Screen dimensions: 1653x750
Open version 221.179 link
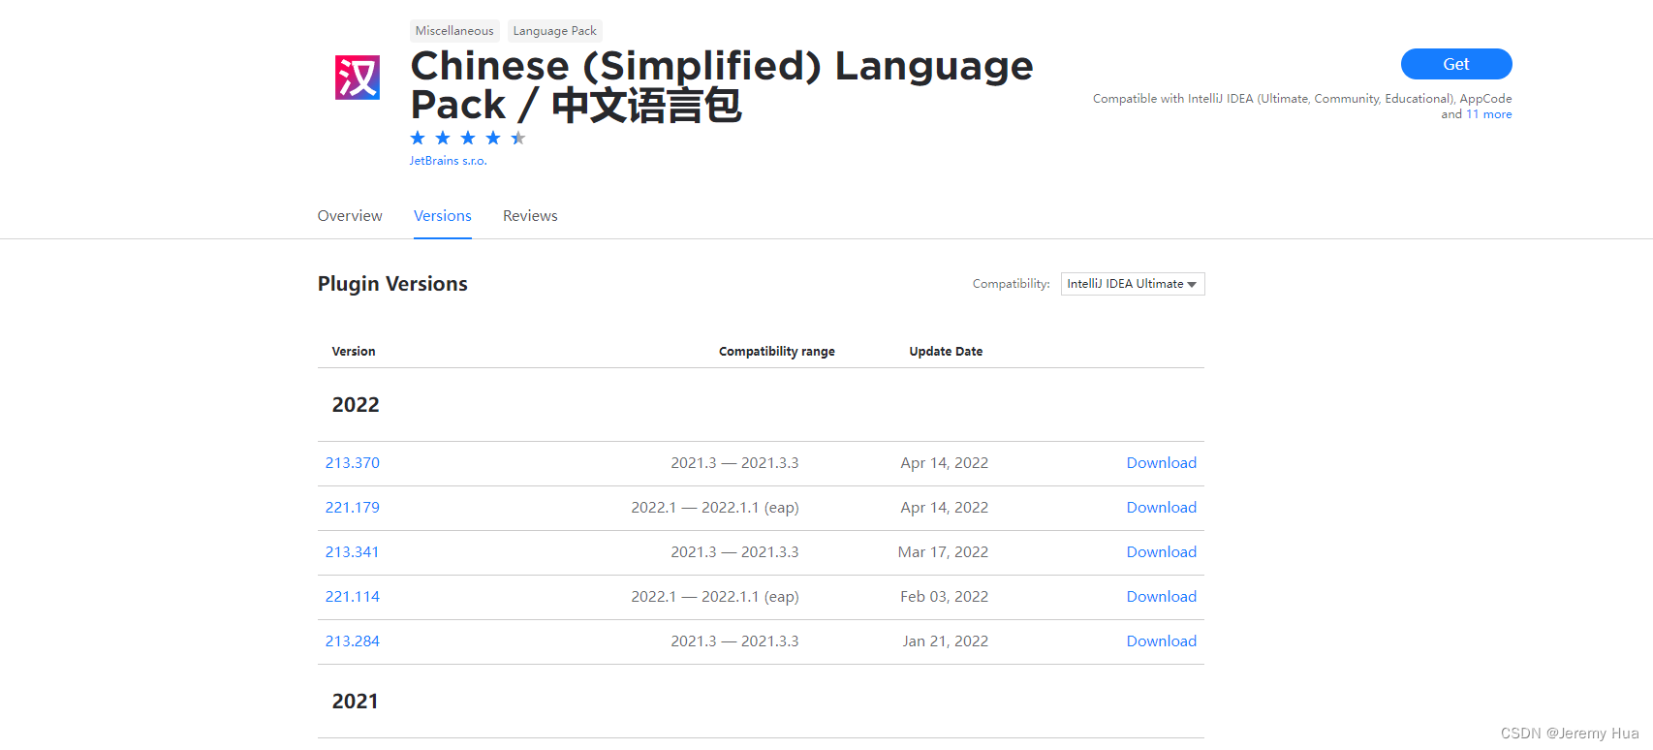[x=353, y=508]
